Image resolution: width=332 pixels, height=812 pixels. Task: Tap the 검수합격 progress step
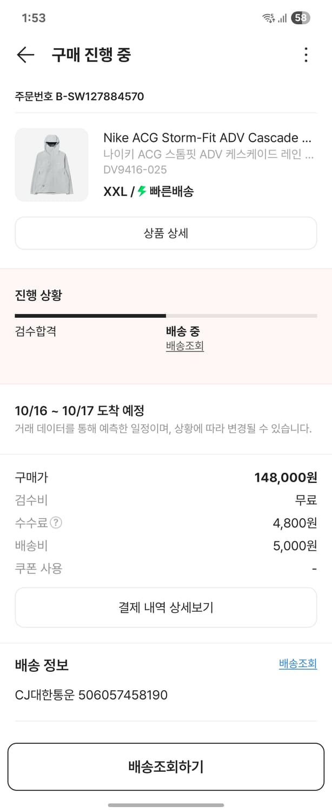click(x=36, y=331)
